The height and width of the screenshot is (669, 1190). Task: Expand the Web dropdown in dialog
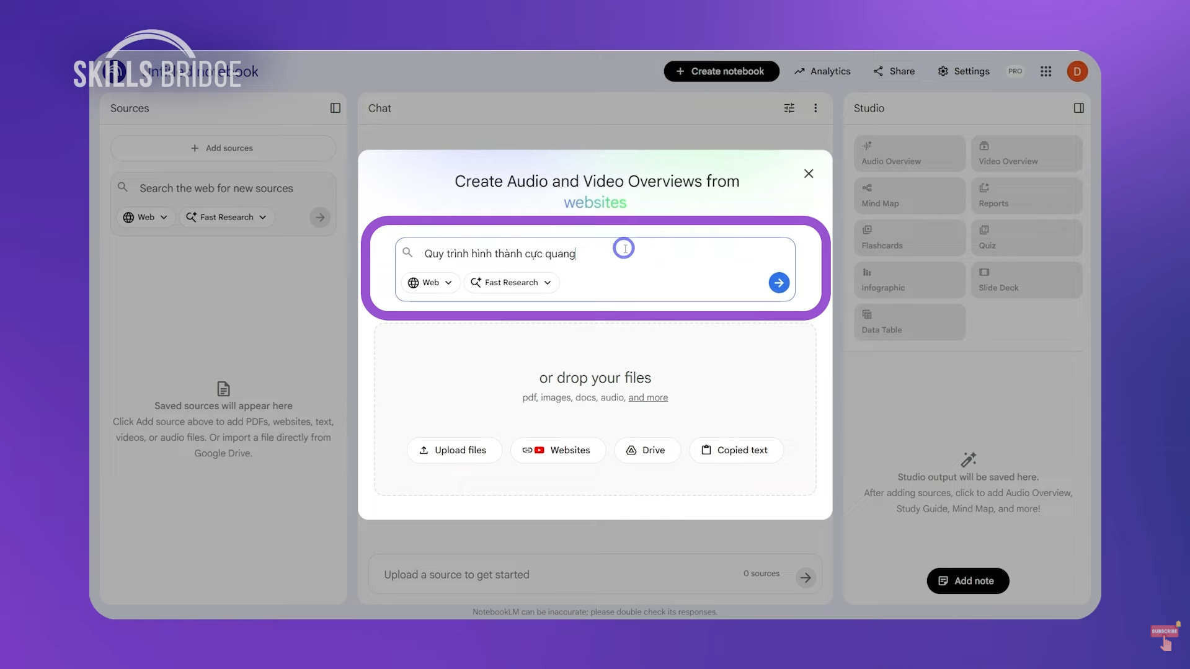(x=430, y=283)
